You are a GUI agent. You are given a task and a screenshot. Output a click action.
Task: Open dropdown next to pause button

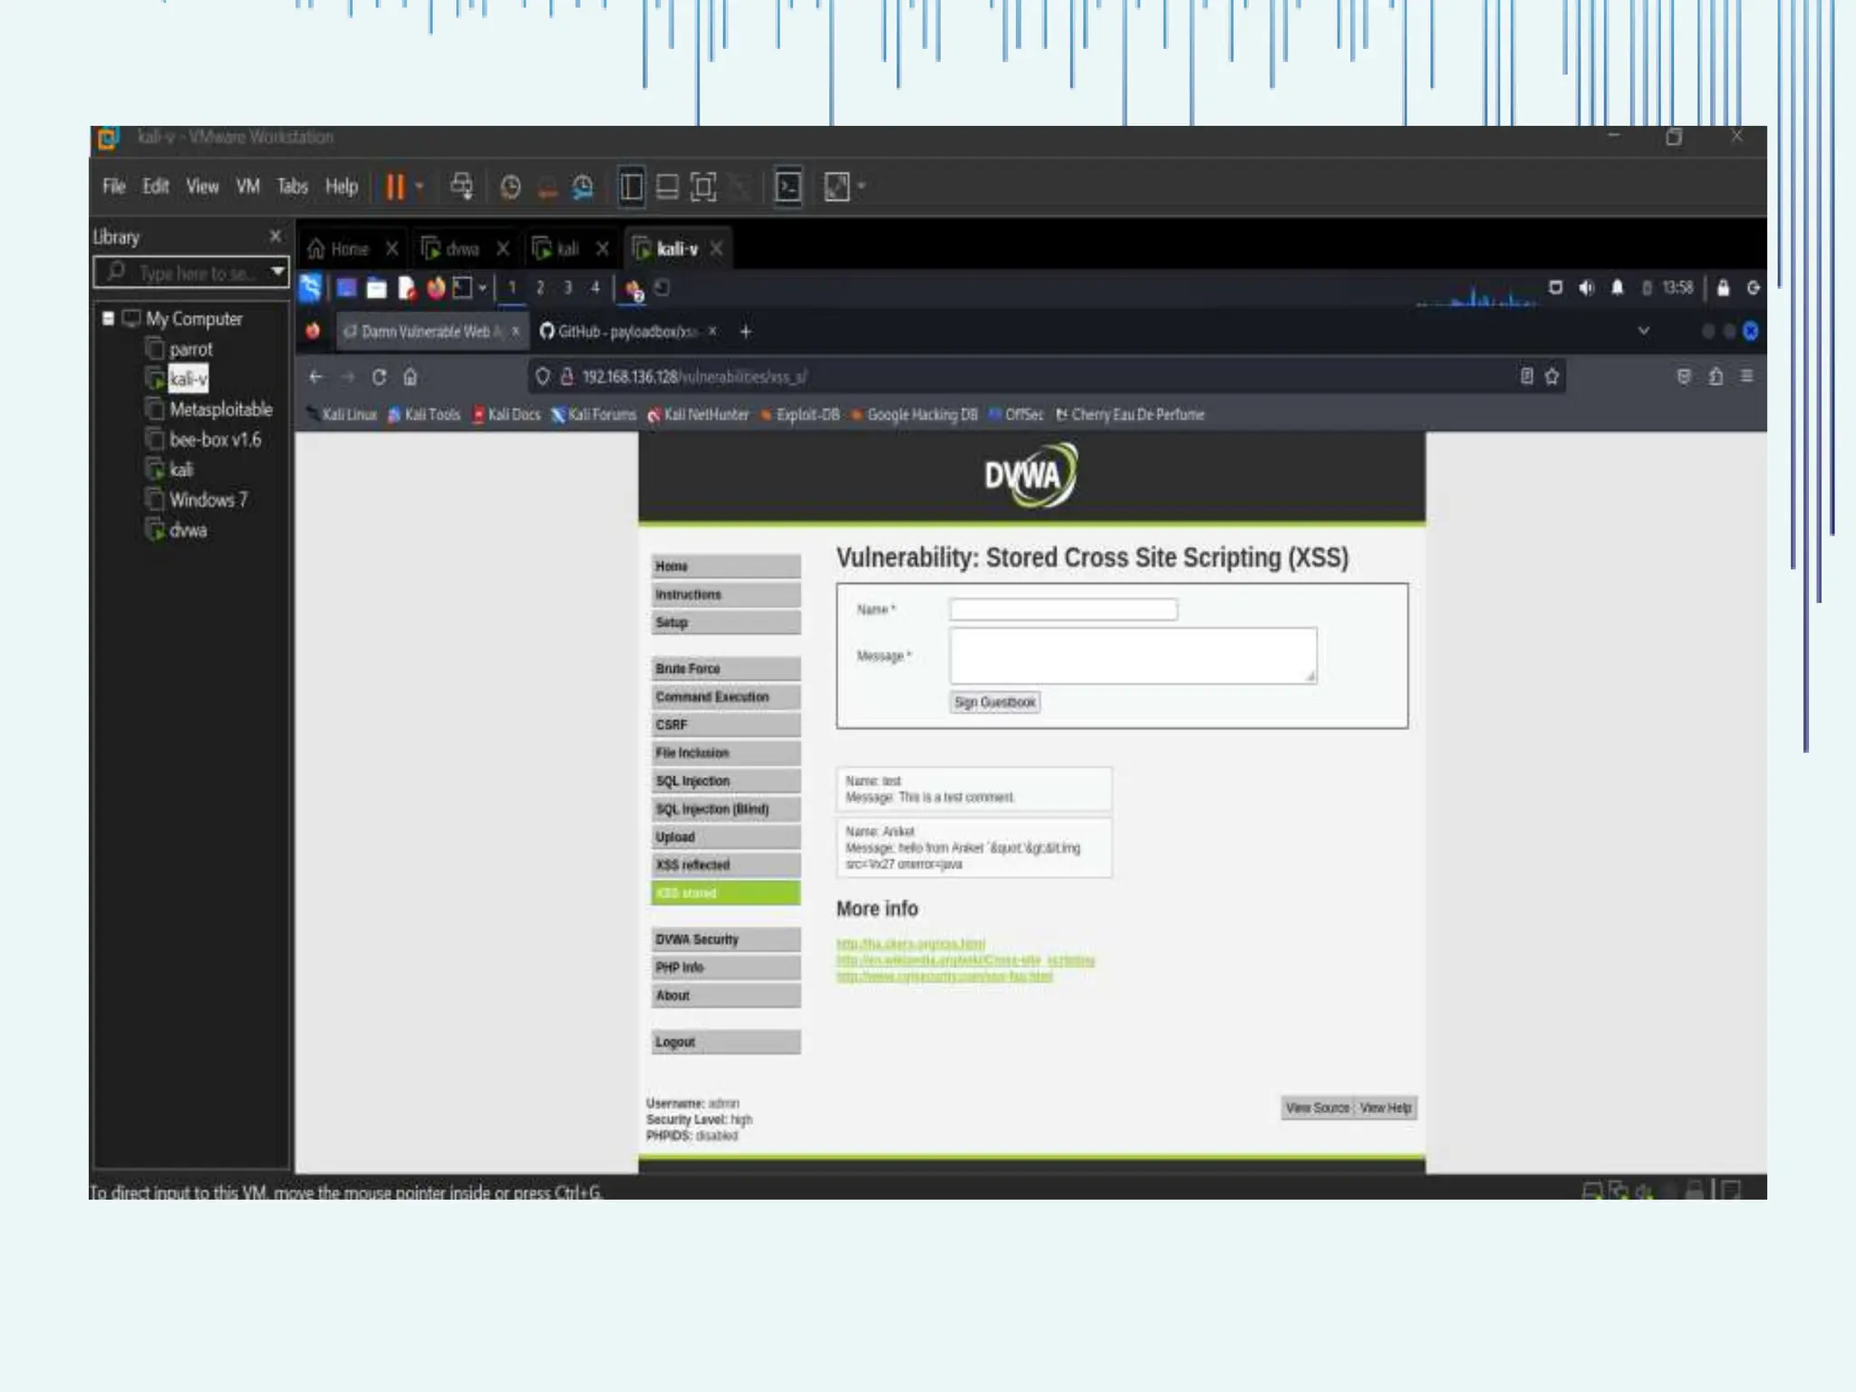pos(420,187)
